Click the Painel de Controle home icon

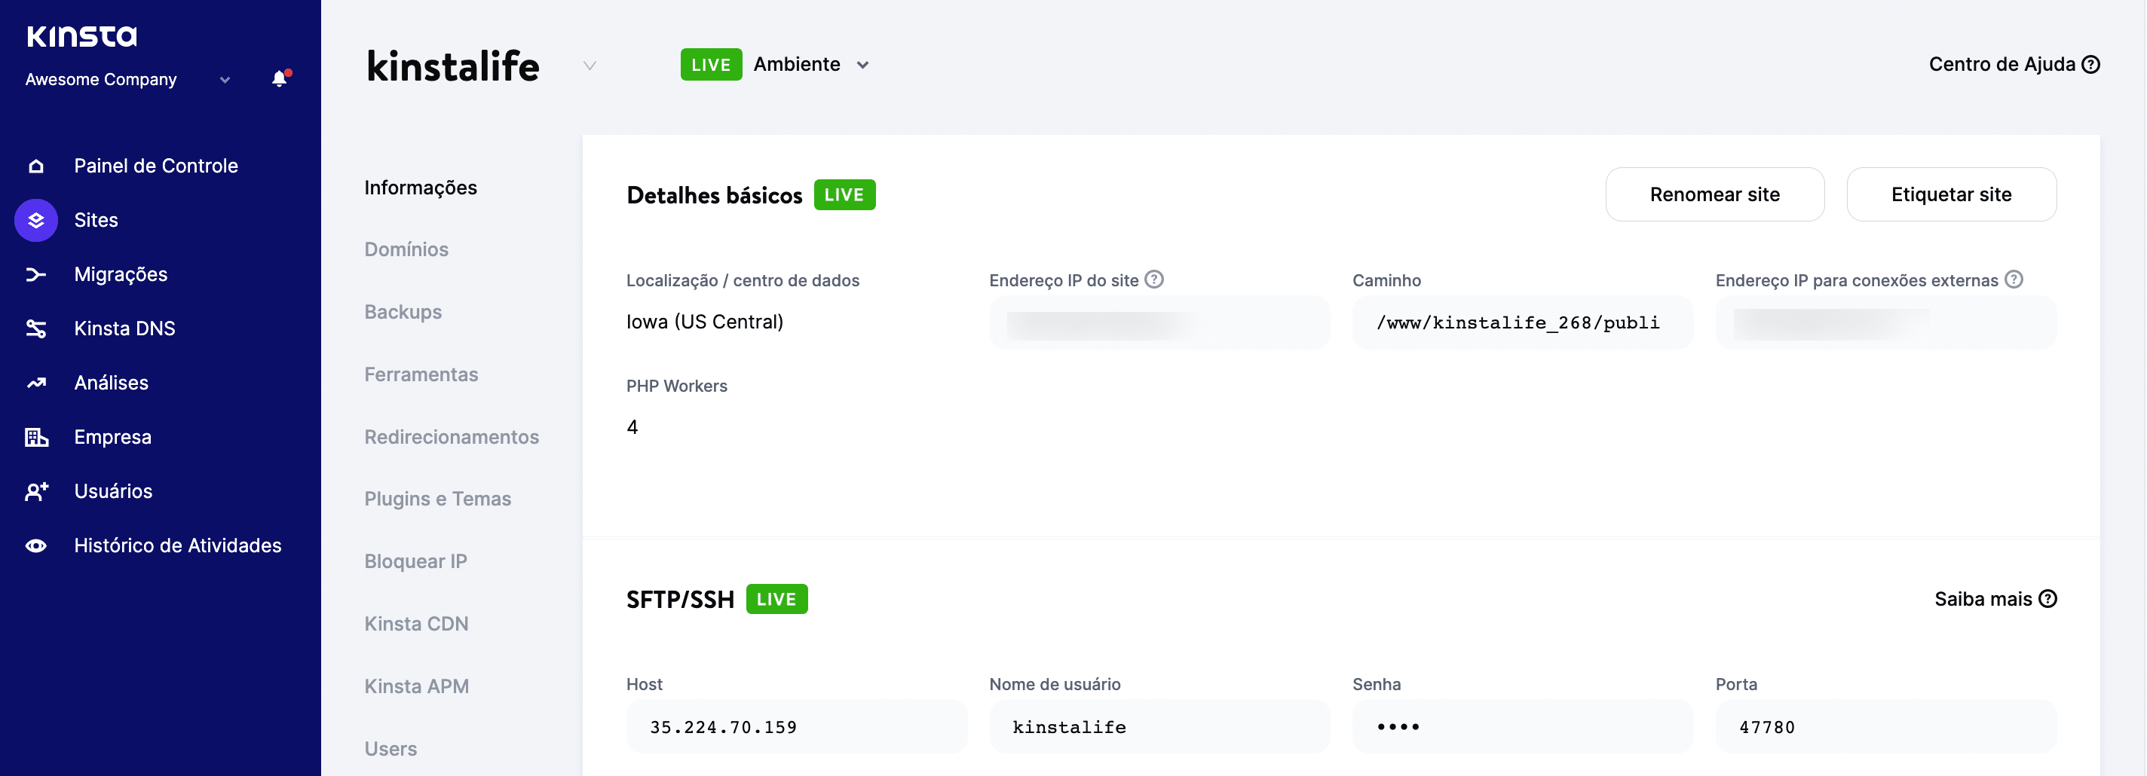point(37,166)
